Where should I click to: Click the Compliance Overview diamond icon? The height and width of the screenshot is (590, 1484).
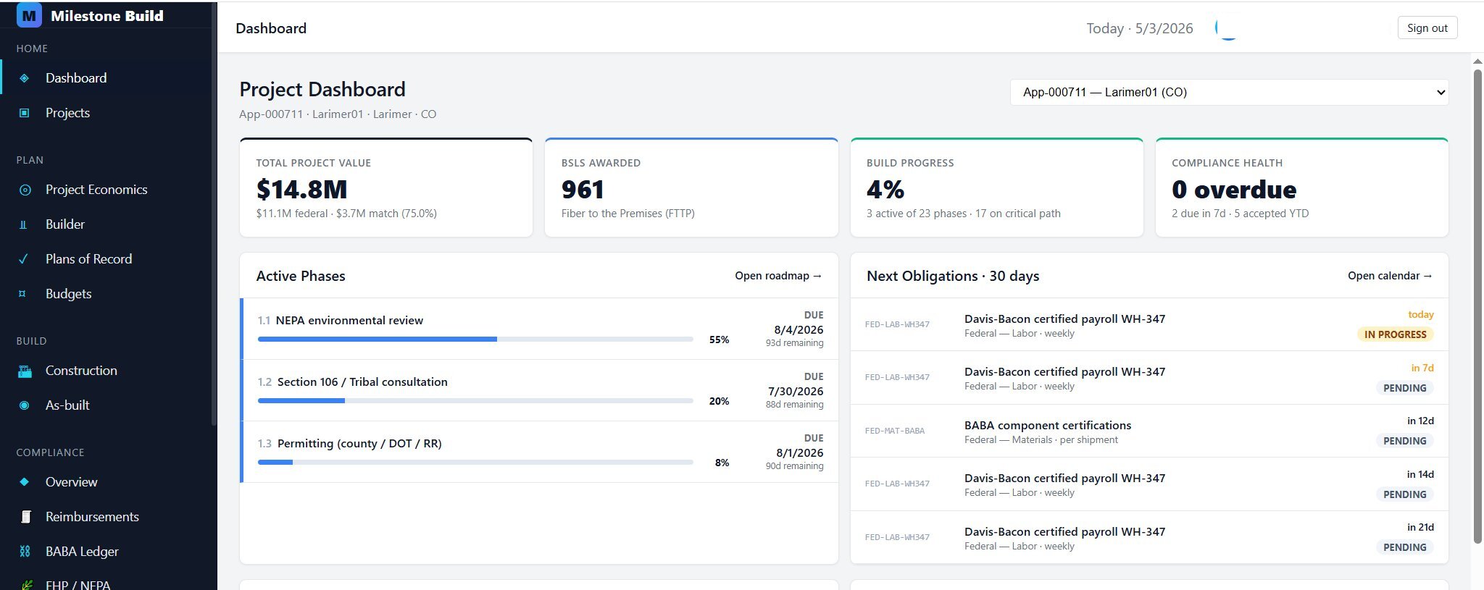[24, 482]
